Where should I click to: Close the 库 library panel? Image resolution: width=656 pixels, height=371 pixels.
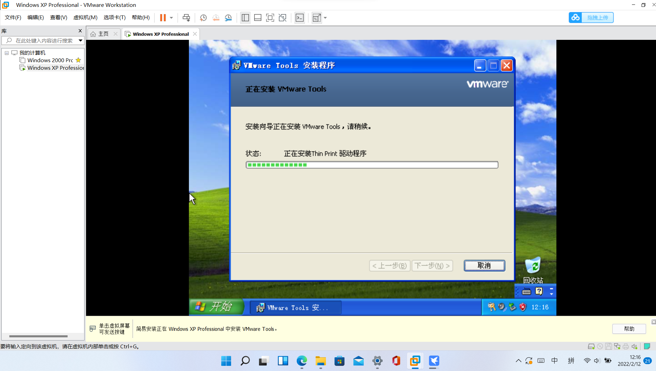coord(80,31)
